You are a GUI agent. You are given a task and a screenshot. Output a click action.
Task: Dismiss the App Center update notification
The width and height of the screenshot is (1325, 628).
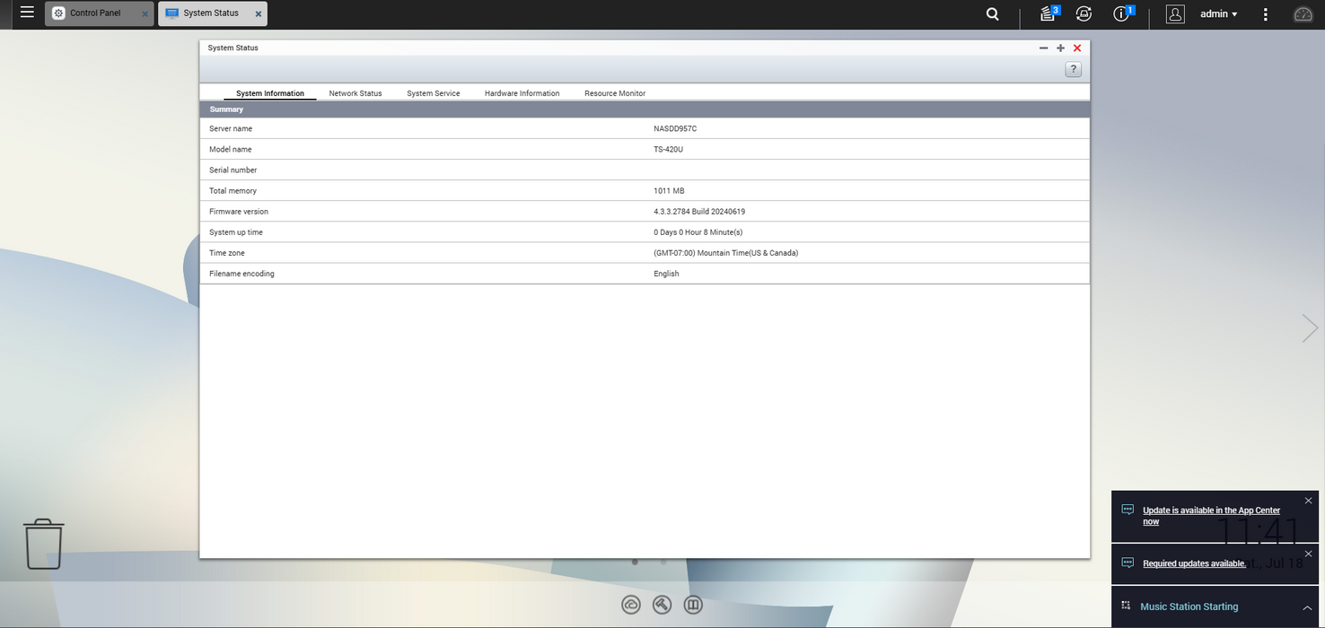pos(1308,501)
